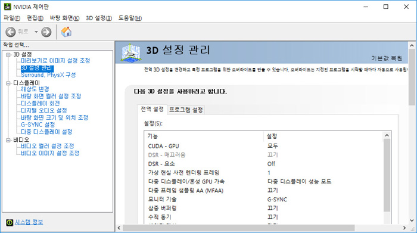Viewport: 417px width, 233px height.
Task: Click the 시스템 정보 link
Action: coord(29,222)
